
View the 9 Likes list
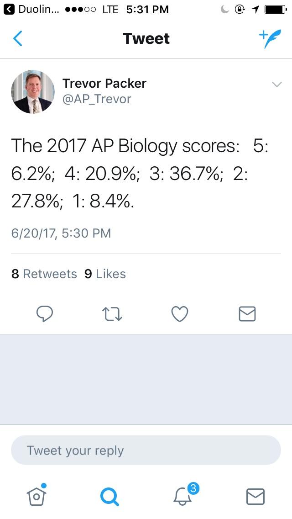pyautogui.click(x=105, y=274)
